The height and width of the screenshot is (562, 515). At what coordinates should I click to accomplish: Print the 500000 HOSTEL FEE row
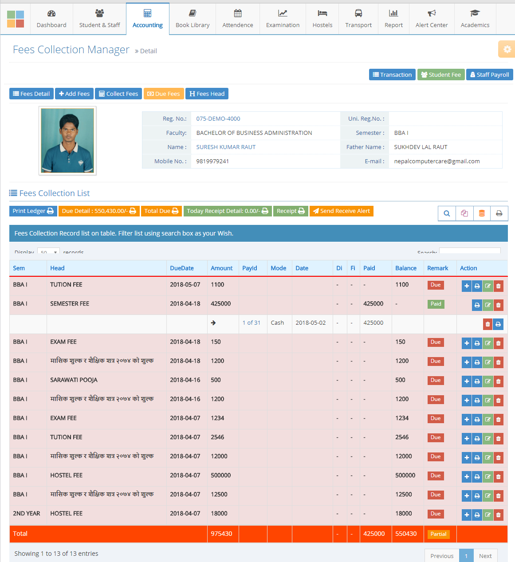click(477, 477)
